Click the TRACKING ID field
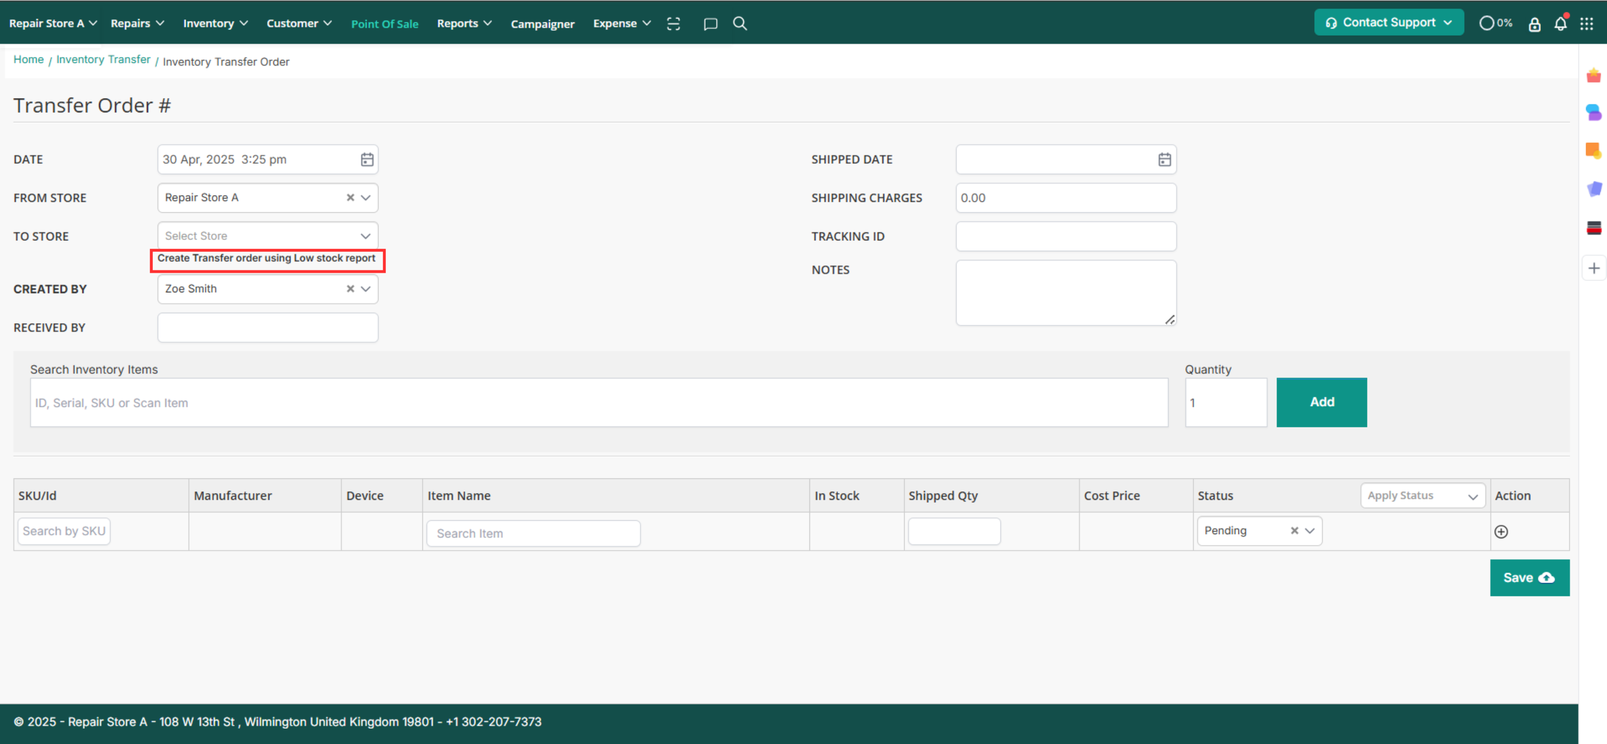The image size is (1607, 744). (1066, 237)
